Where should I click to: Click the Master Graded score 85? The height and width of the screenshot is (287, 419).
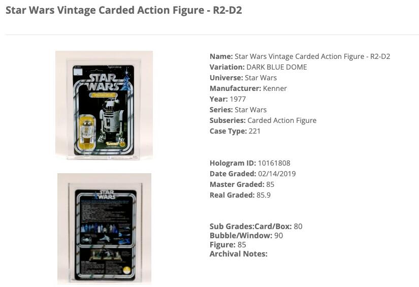point(270,184)
